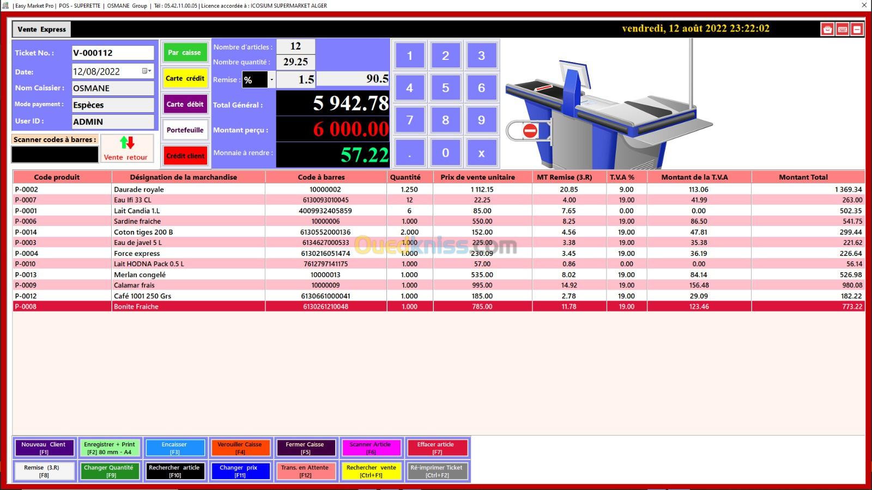Choose Carte crédit payment option
Screen dimensions: 872x490
(x=185, y=78)
